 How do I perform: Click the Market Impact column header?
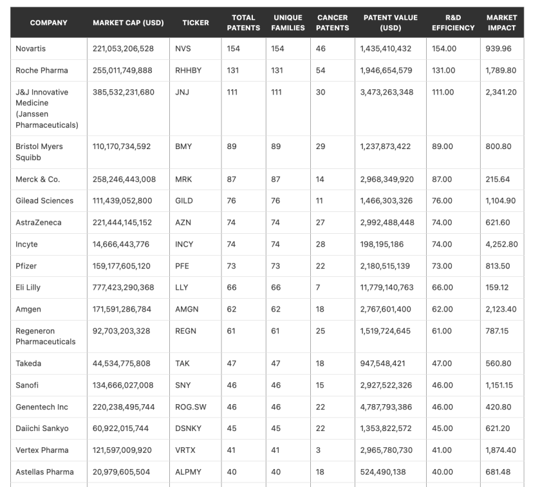point(501,22)
